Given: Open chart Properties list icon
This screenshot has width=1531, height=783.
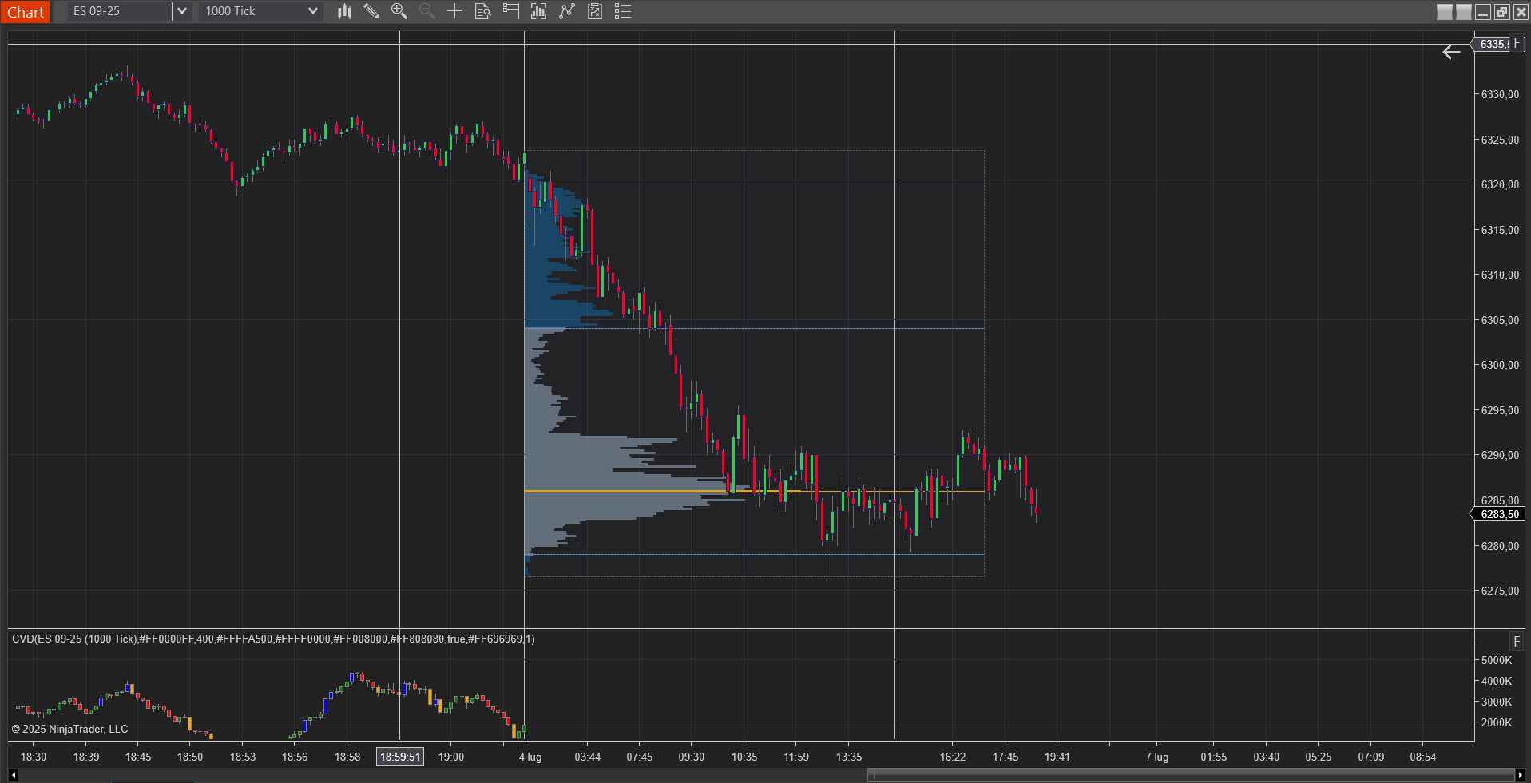Looking at the screenshot, I should (623, 11).
